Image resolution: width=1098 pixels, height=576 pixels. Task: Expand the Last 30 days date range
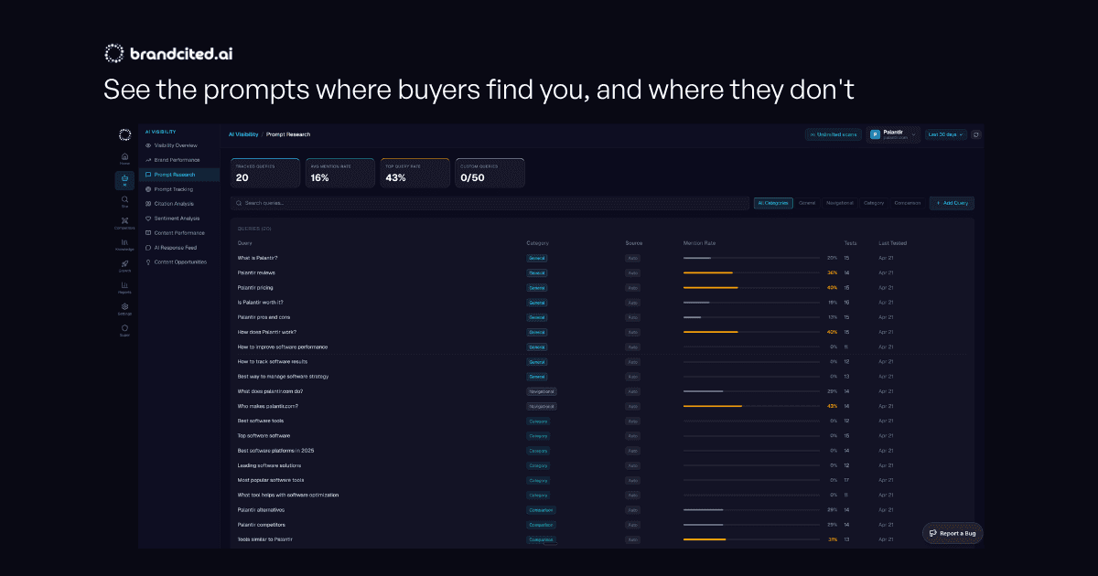(x=945, y=134)
